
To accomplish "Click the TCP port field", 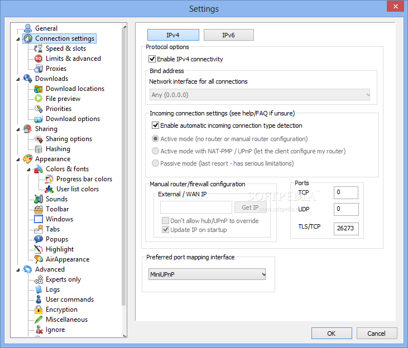I will pos(346,192).
